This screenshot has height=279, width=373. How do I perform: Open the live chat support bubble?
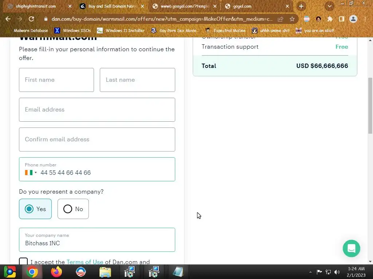click(352, 248)
